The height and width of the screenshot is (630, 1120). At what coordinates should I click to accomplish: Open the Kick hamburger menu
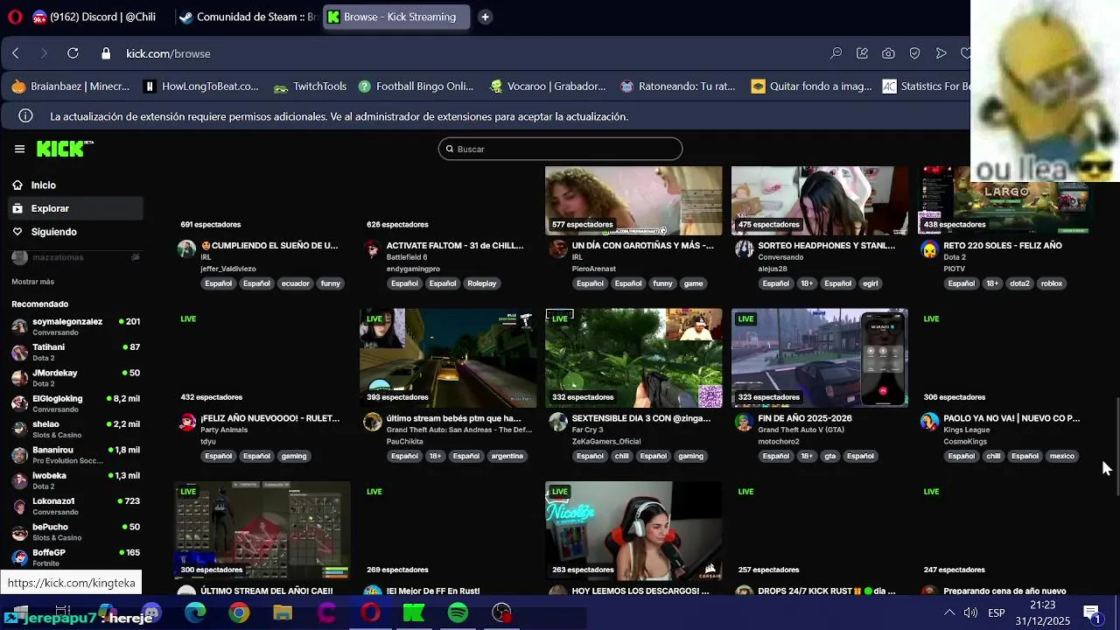click(19, 149)
